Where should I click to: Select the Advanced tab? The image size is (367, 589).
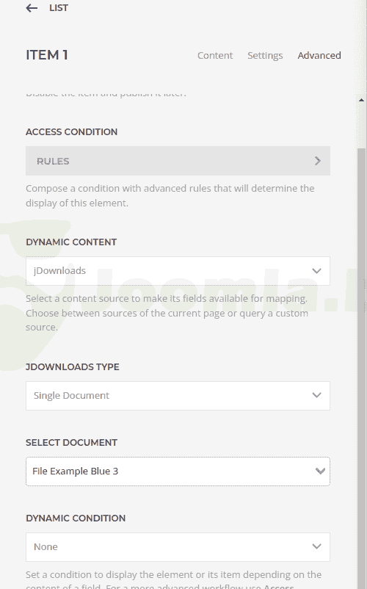[x=319, y=56]
